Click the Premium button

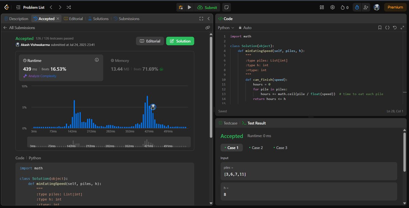tap(395, 7)
